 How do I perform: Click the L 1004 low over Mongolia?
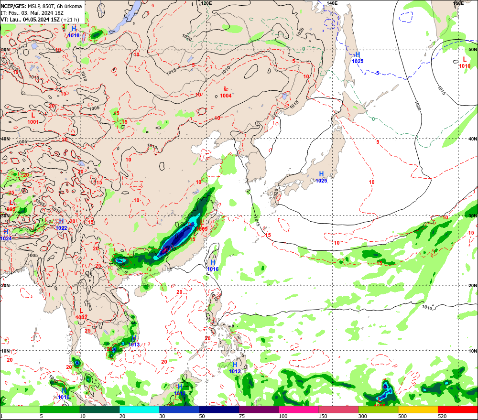point(226,92)
